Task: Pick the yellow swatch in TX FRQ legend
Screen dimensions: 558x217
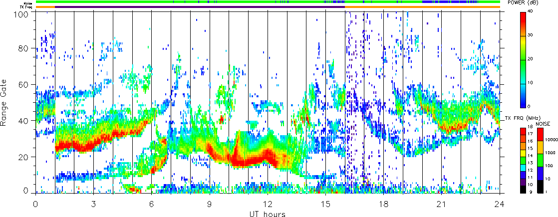Action: tap(523, 153)
